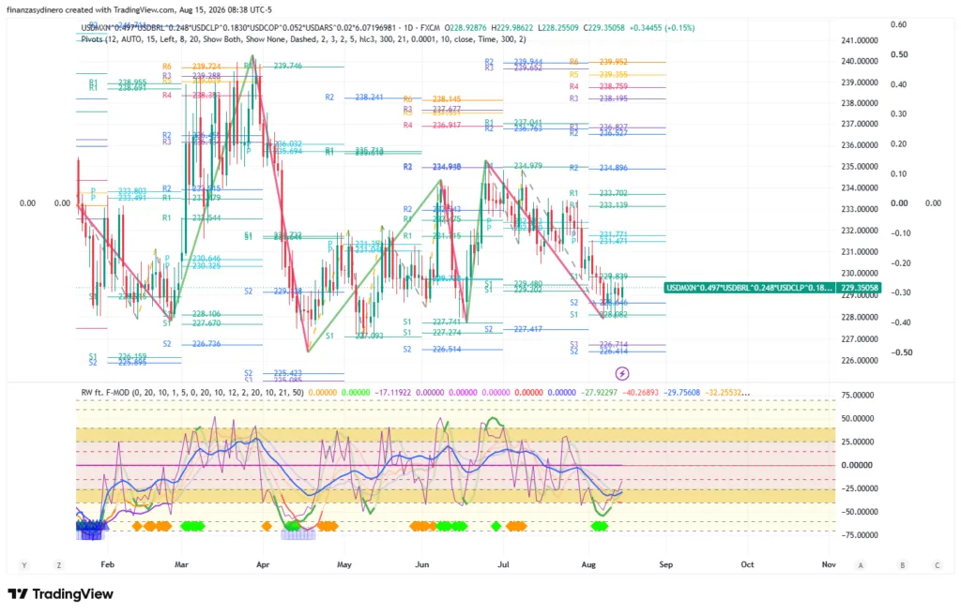Click the change value +0.34455 (+0.15%)
This screenshot has width=961, height=614.
[662, 27]
